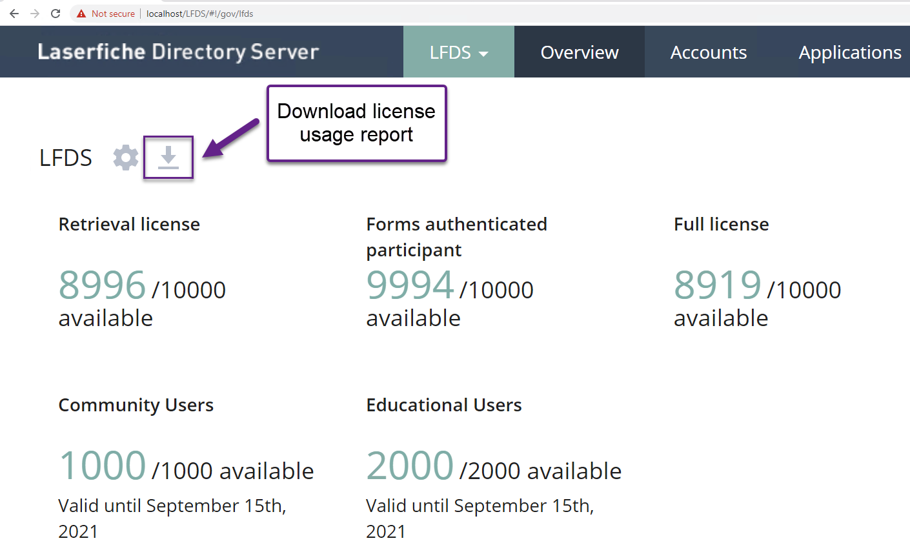Click the Not secure warning indicator
Screen dimensions: 910x554
(106, 14)
